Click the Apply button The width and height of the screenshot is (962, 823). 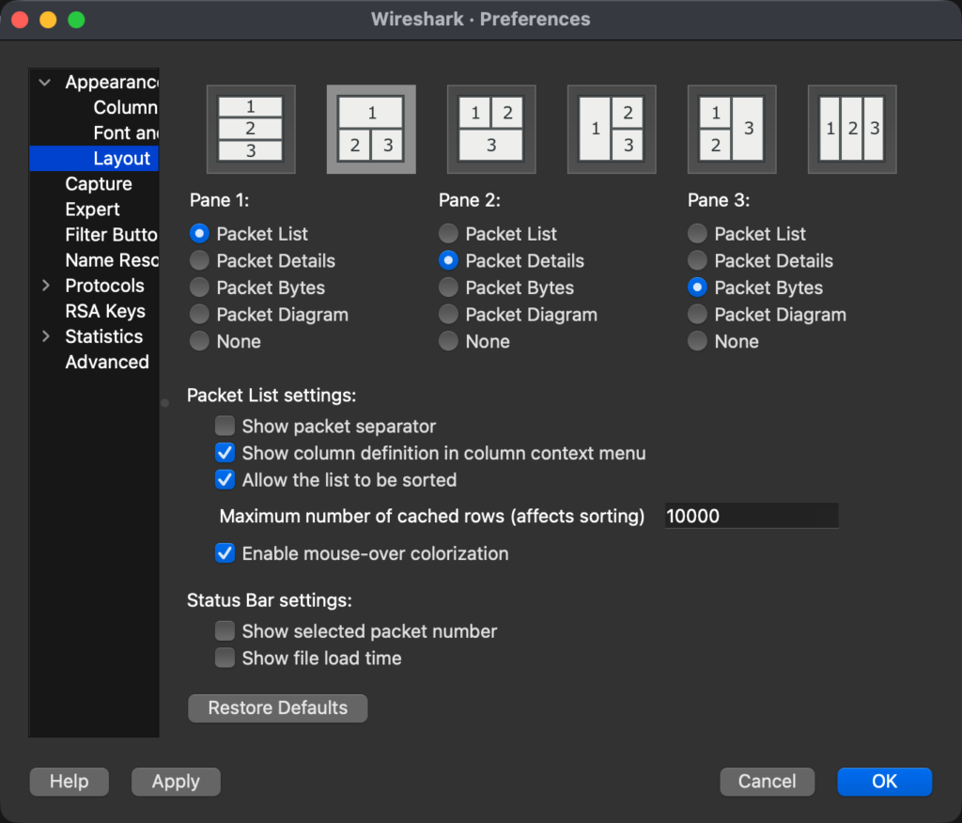[x=176, y=782]
